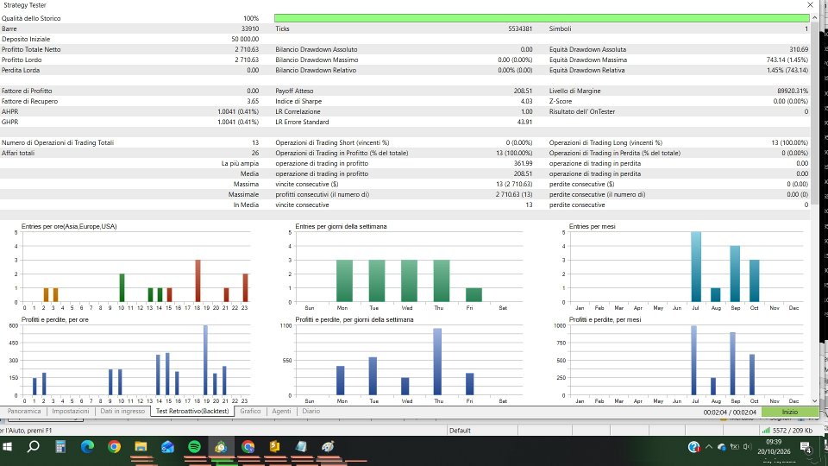Click the Payoff Atteso label
The image size is (828, 466).
pos(294,91)
